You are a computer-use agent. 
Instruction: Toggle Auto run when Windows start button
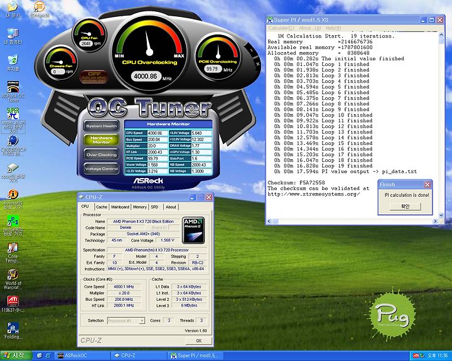pos(94,77)
